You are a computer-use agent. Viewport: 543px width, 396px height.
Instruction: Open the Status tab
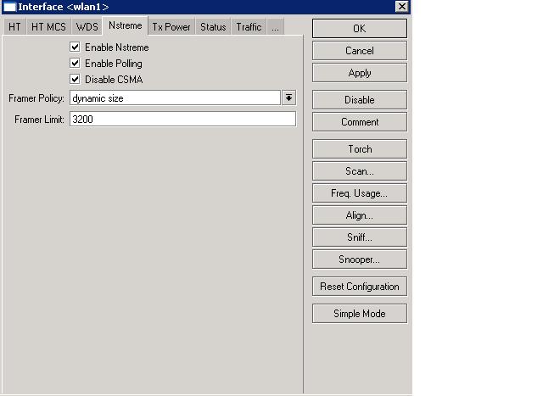click(213, 27)
